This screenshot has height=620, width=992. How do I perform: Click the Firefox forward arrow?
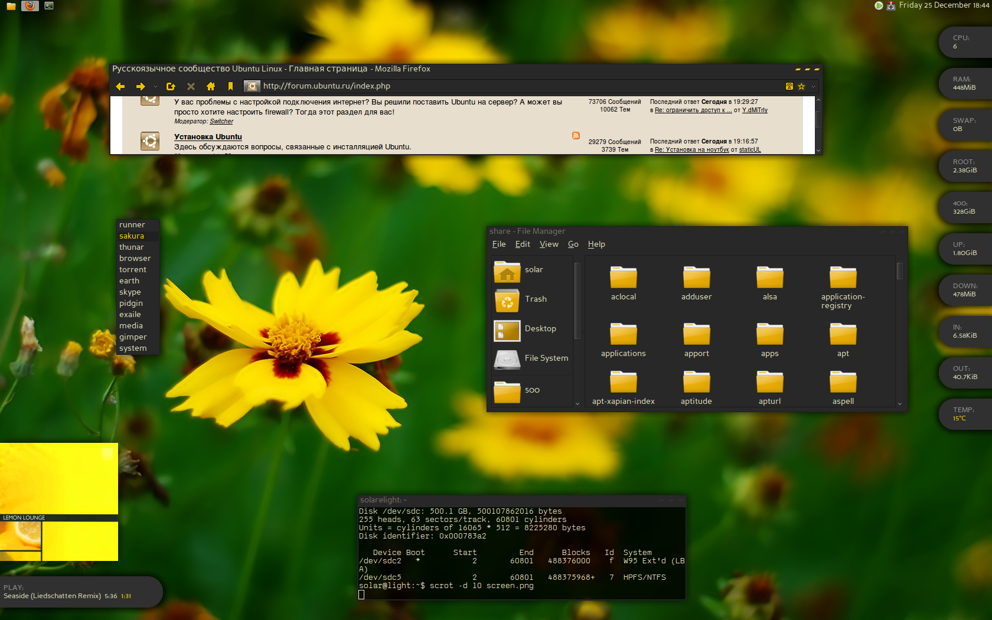[141, 86]
